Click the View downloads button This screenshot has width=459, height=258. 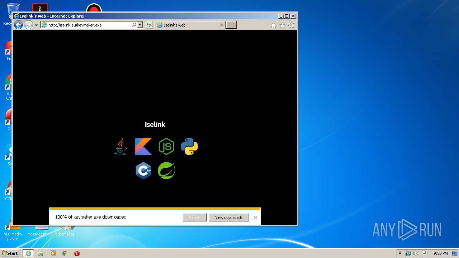pyautogui.click(x=229, y=218)
